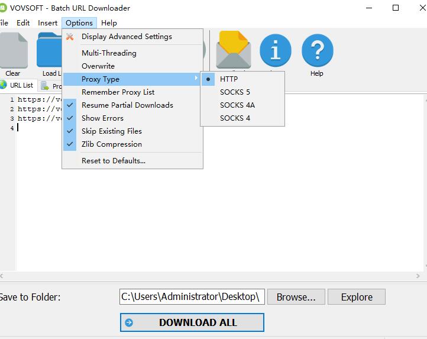The width and height of the screenshot is (427, 339).
Task: Uncheck Skip Existing Files
Action: point(132,131)
